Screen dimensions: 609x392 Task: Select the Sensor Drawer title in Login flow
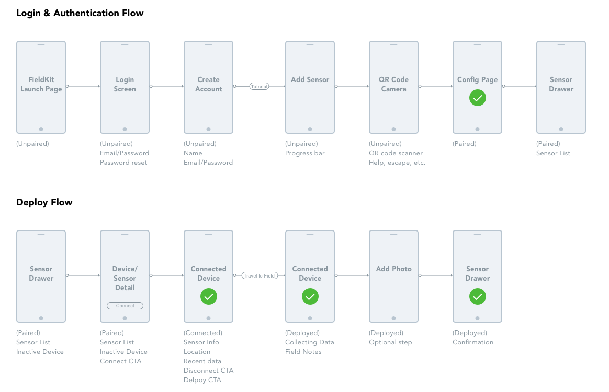[x=561, y=85]
